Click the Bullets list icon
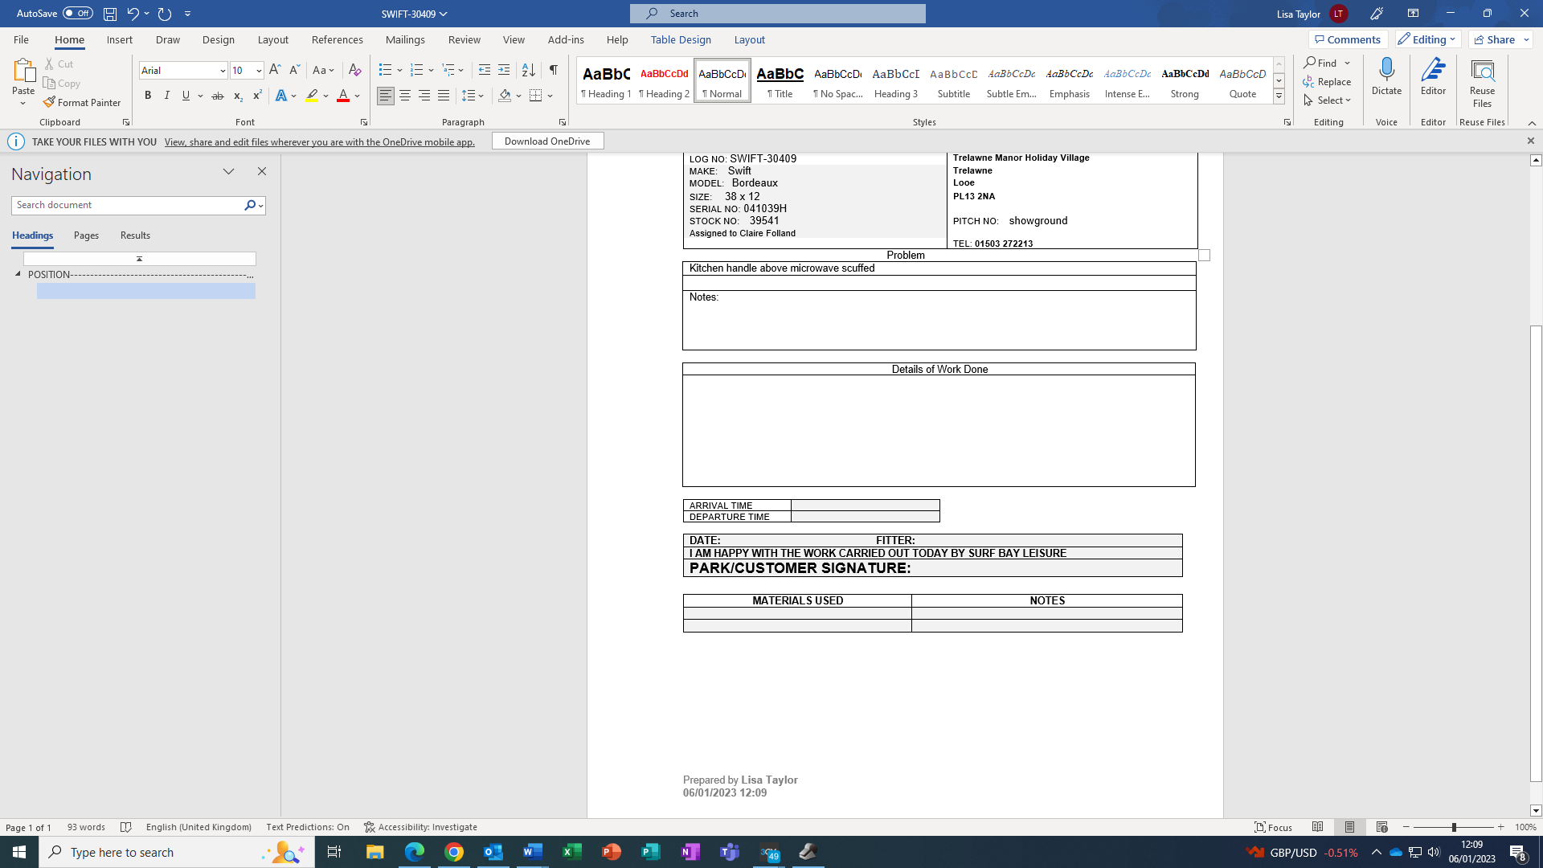The height and width of the screenshot is (868, 1543). [x=385, y=70]
